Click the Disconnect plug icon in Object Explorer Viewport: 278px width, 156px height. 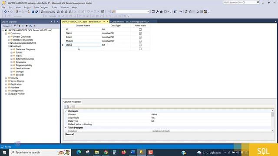[x=19, y=26]
